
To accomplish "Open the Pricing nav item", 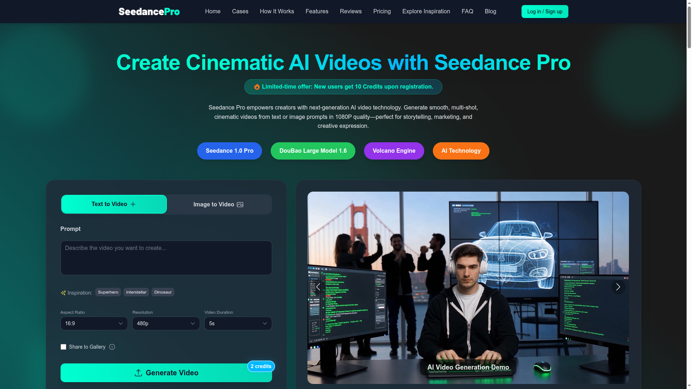I will coord(382,12).
